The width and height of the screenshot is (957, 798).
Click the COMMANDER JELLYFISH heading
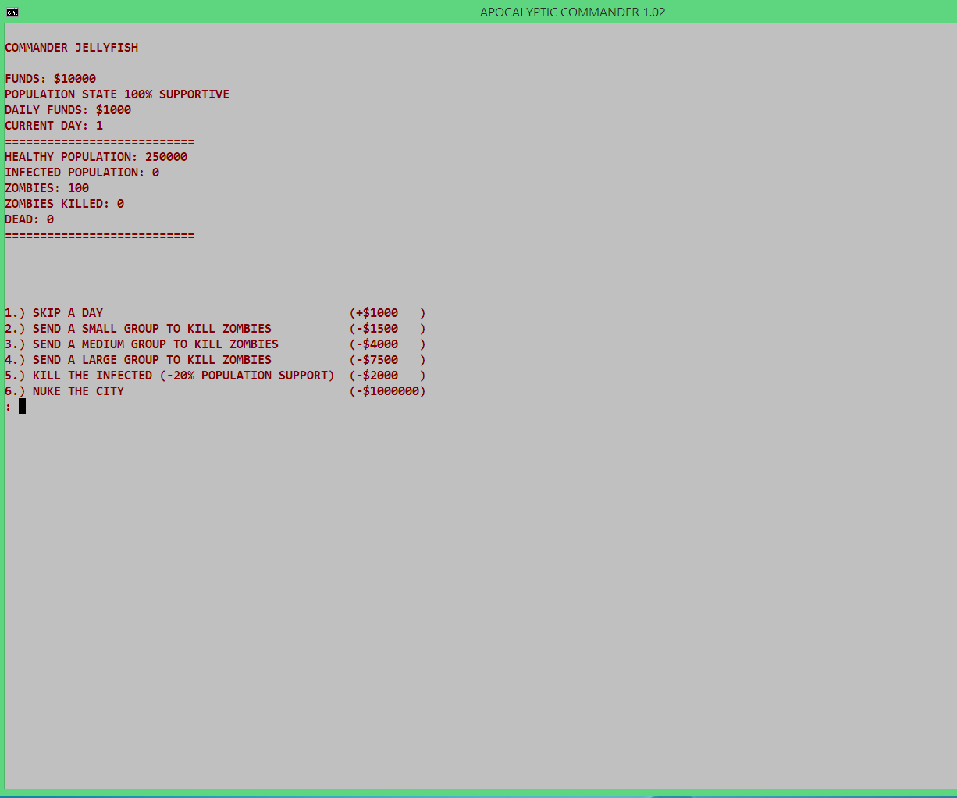72,48
